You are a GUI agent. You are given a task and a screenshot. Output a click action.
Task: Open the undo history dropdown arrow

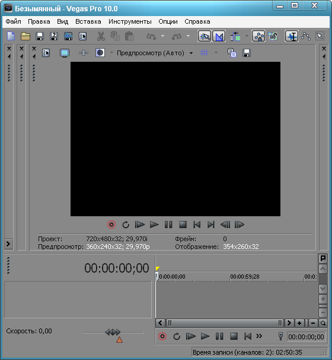tap(162, 36)
